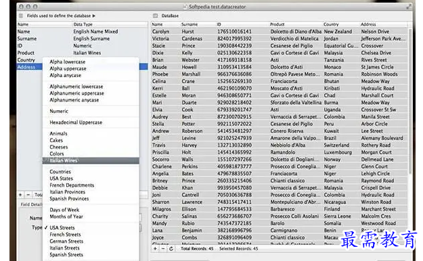The width and height of the screenshot is (423, 261).
Task: Sort database by the Product column header
Action: [277, 24]
